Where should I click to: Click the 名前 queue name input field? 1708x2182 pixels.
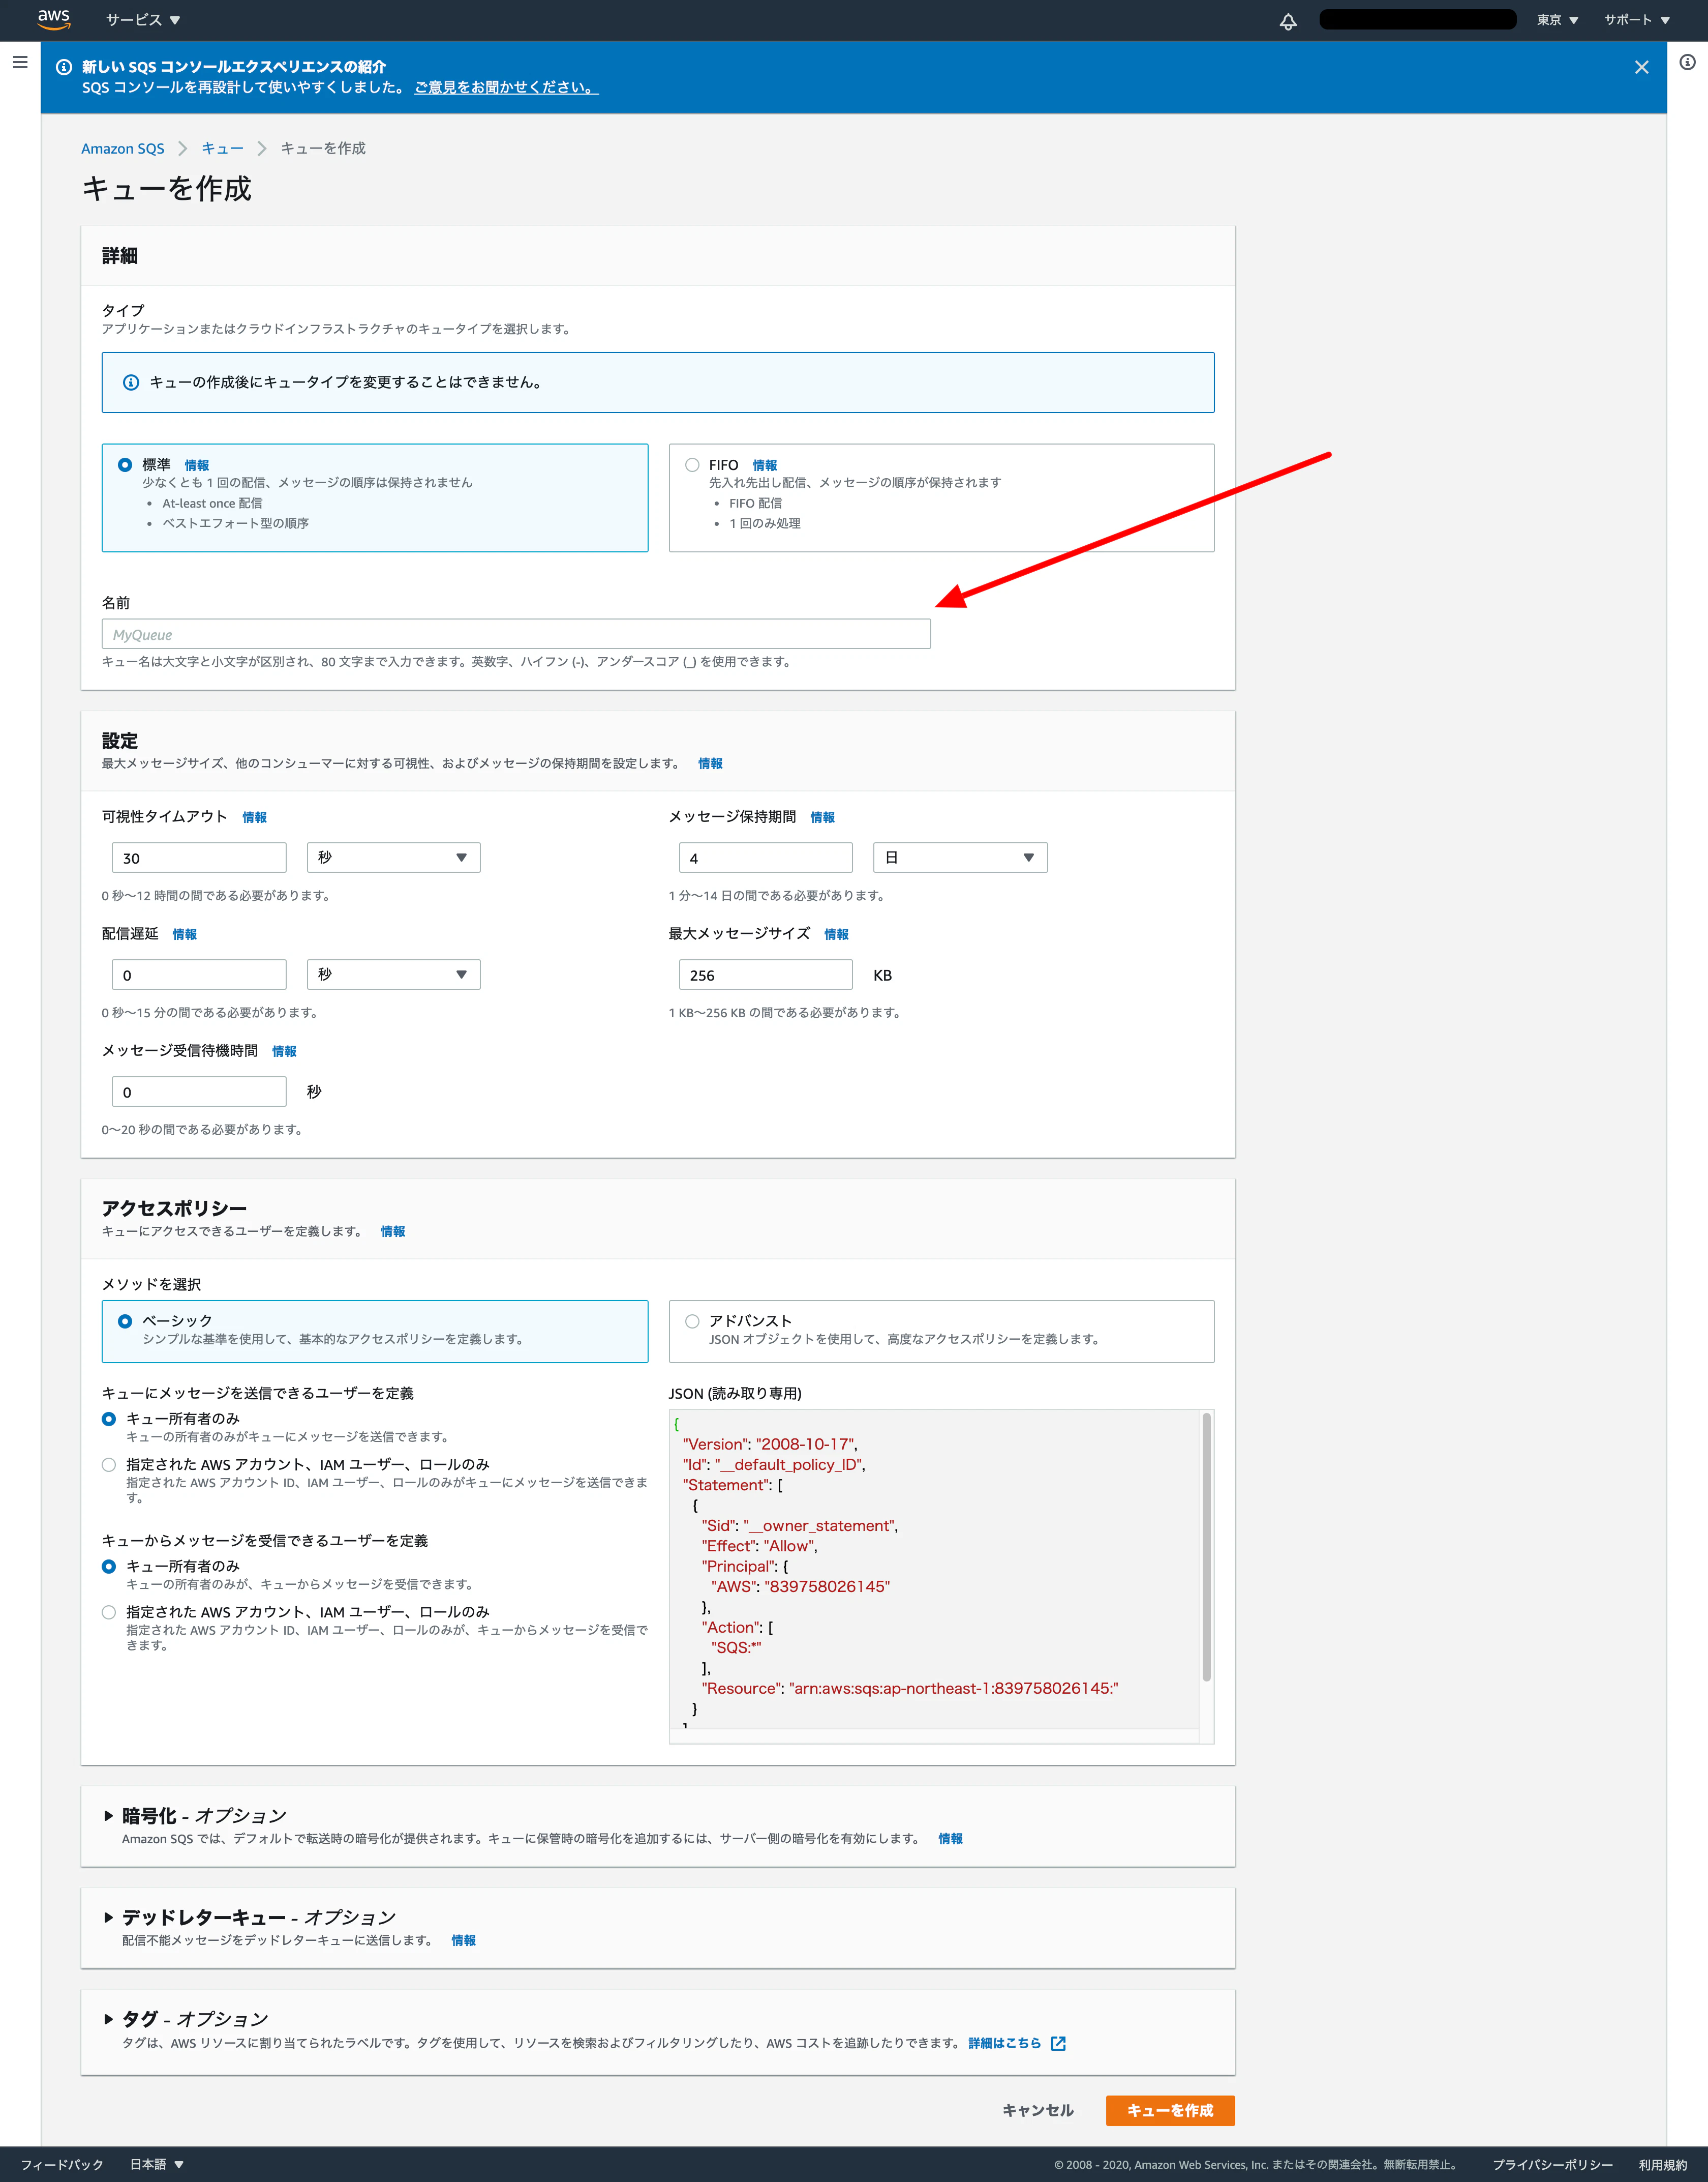click(x=516, y=634)
